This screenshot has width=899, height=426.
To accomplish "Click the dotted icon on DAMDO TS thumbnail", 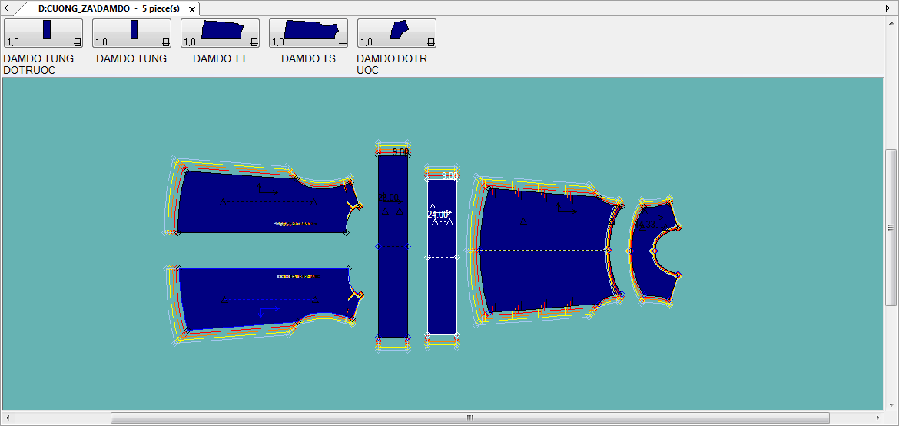I will point(342,42).
